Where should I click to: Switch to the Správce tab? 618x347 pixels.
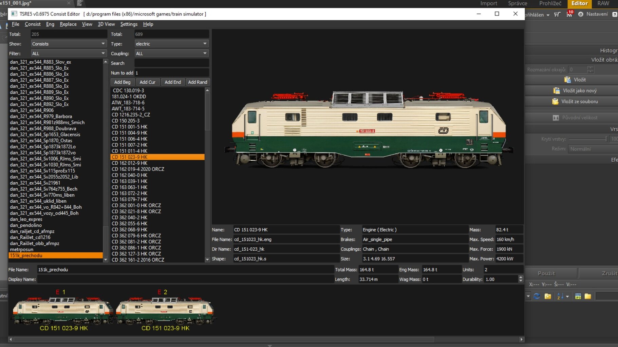pos(518,3)
